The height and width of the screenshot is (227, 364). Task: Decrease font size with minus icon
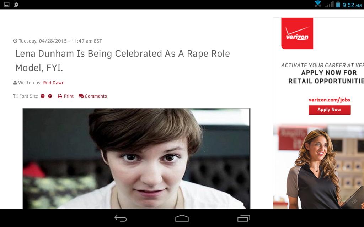(43, 96)
